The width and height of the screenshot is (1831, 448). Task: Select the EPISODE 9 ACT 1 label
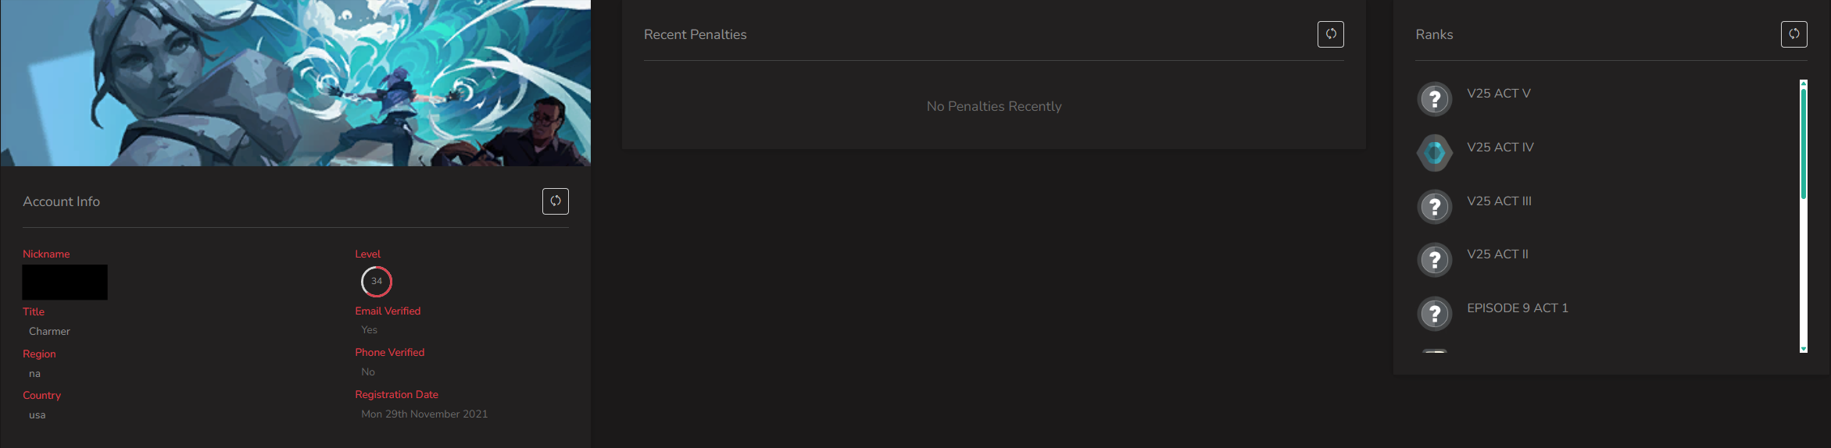(x=1518, y=308)
